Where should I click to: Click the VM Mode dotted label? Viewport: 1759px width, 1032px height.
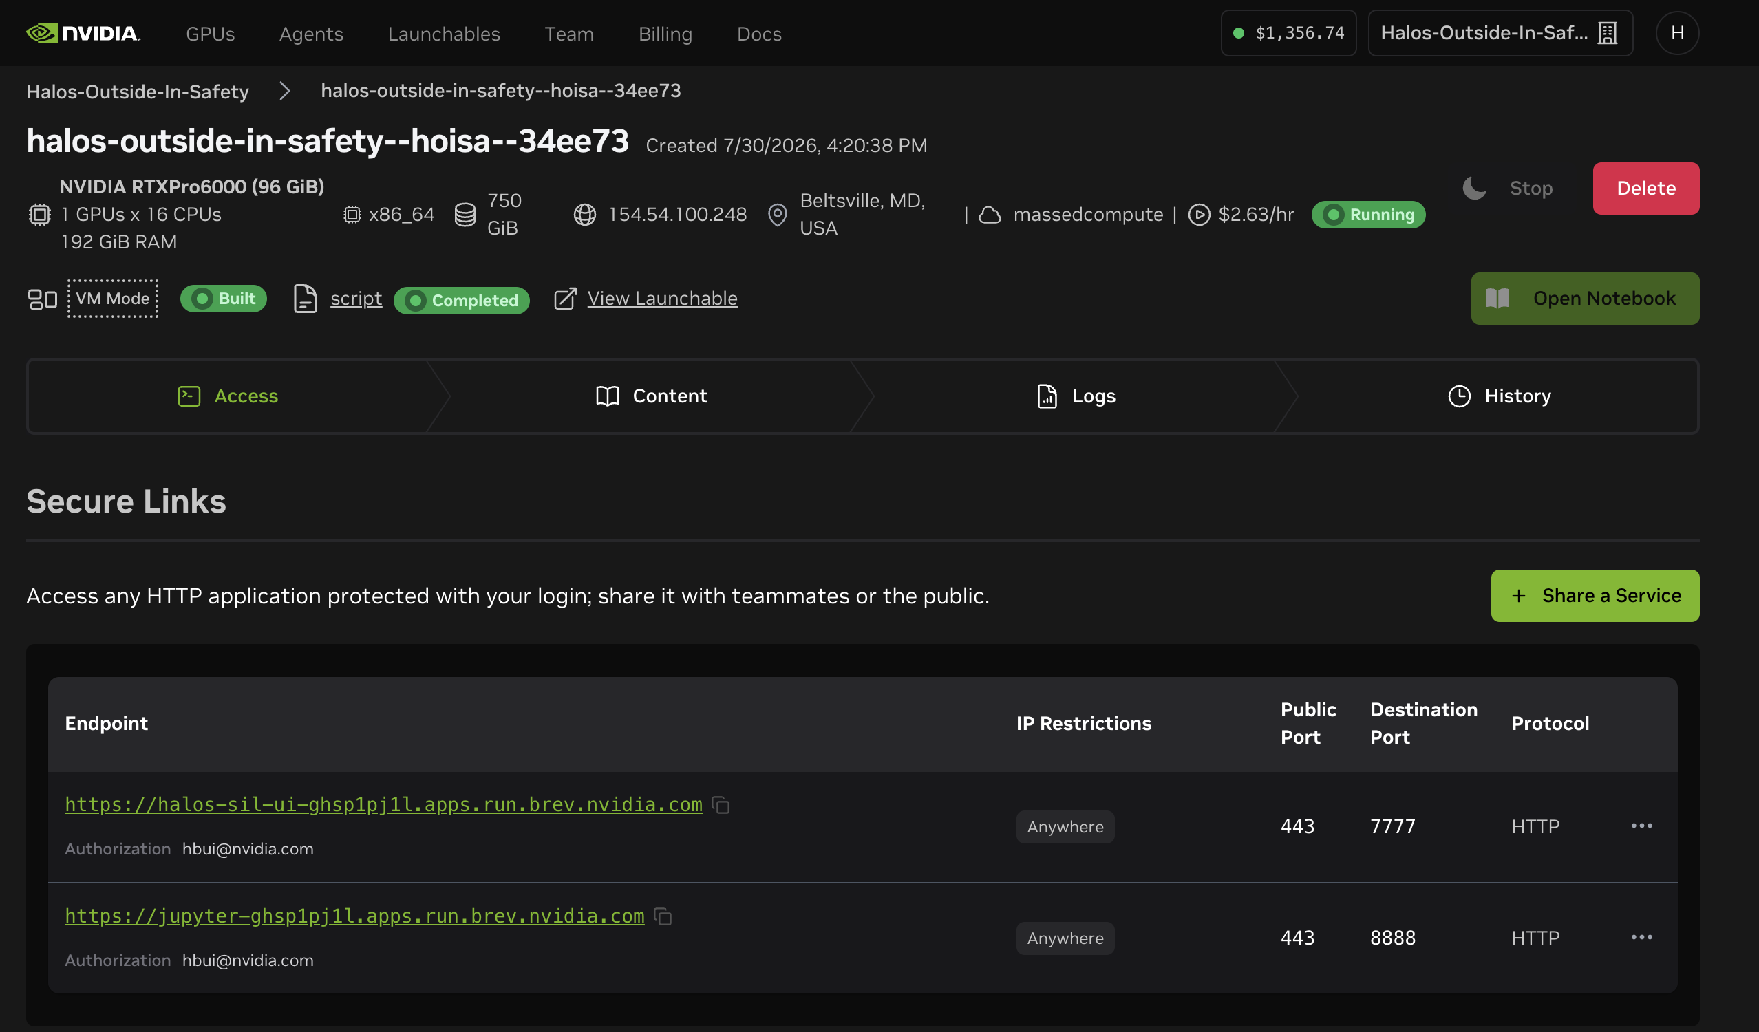(x=112, y=299)
